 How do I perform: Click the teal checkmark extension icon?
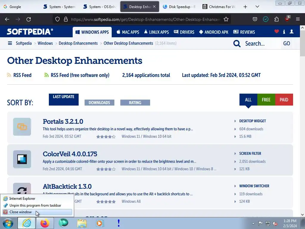[x=265, y=19]
